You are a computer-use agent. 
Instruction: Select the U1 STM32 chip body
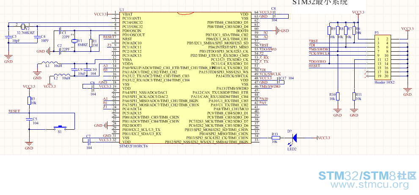point(185,78)
